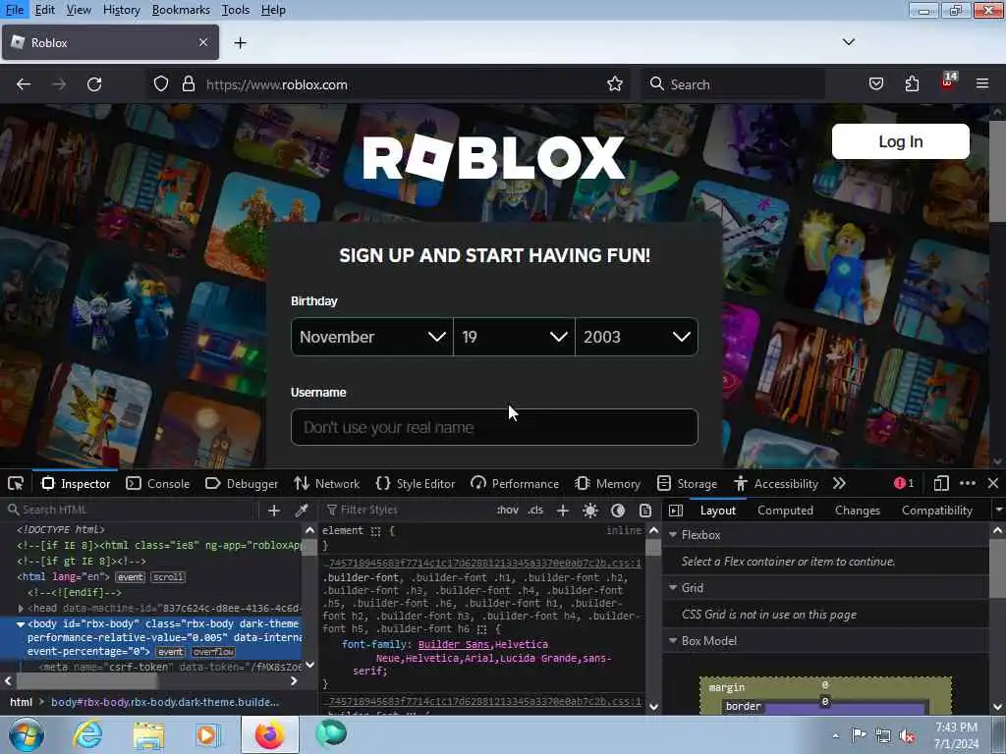Close the Roblox tab
Screen dimensions: 1006x754
point(203,42)
